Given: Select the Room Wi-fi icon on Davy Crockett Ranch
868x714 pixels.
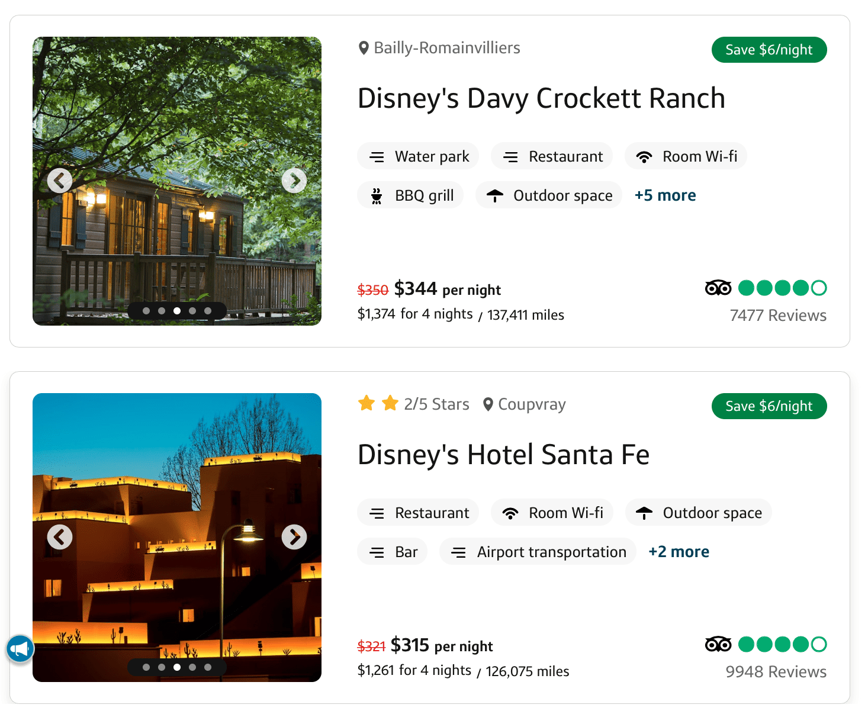Looking at the screenshot, I should pos(645,156).
